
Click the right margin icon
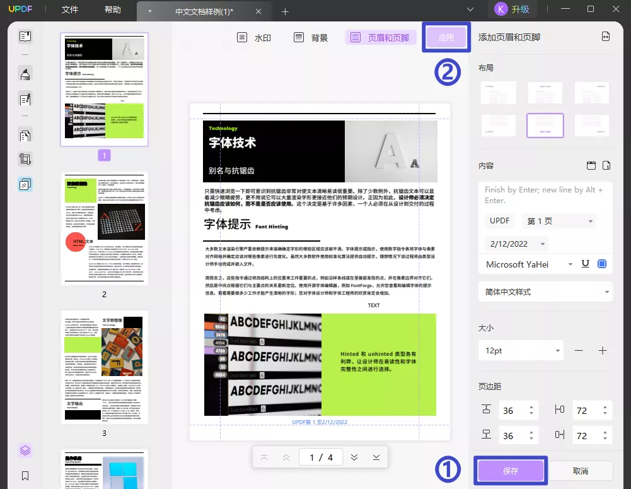560,435
